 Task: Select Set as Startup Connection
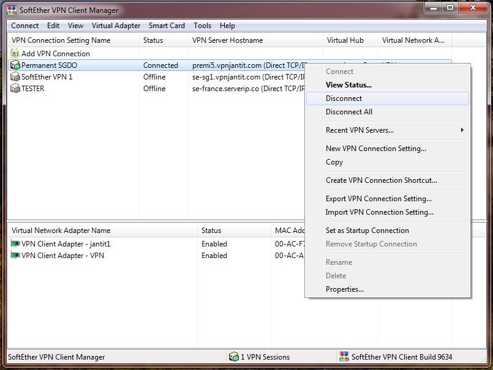point(387,230)
